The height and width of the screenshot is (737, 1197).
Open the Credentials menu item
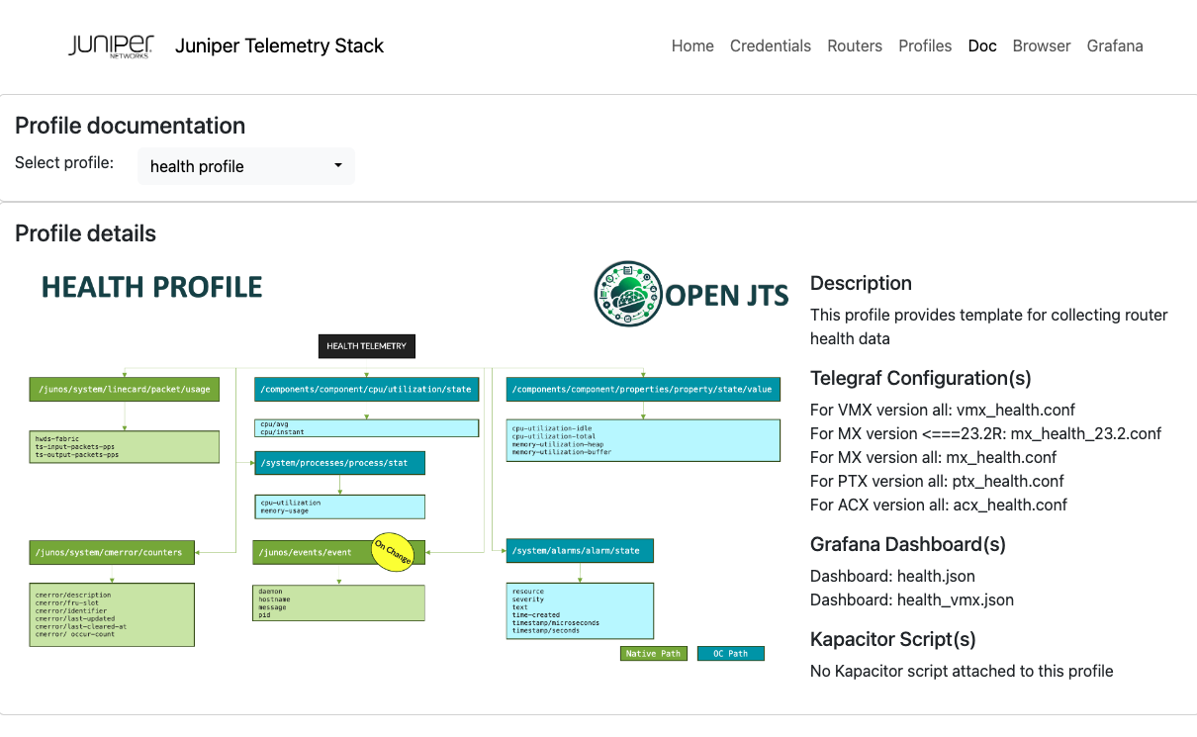(770, 46)
